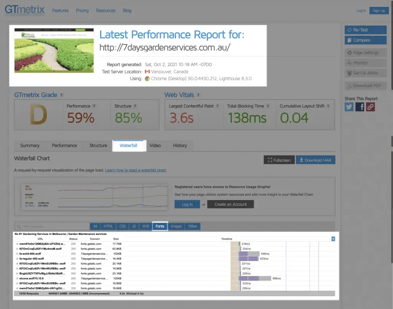The image size is (393, 309).
Task: Click help icon for Total Blocking Time
Action: coord(268,106)
